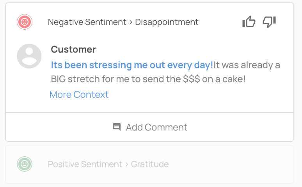302x187 pixels.
Task: Click the Customer name heading
Action: tap(73, 49)
